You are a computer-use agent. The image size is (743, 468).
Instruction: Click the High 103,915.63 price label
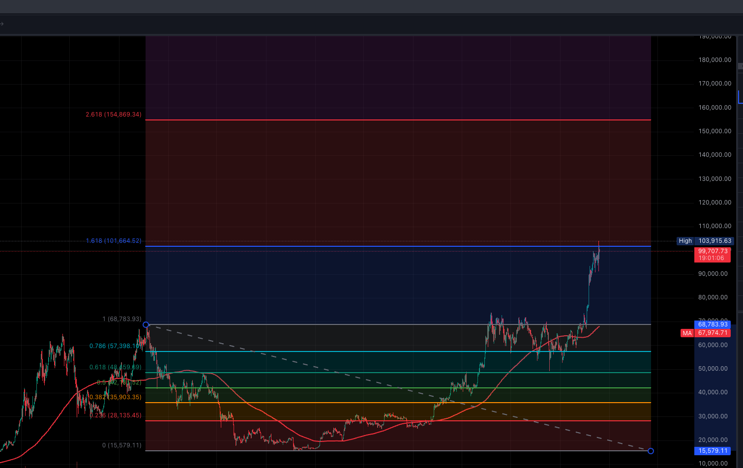coord(705,241)
